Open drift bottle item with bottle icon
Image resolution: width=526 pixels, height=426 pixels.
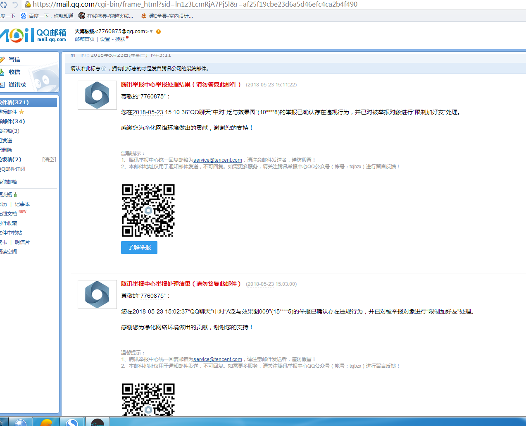(x=9, y=195)
